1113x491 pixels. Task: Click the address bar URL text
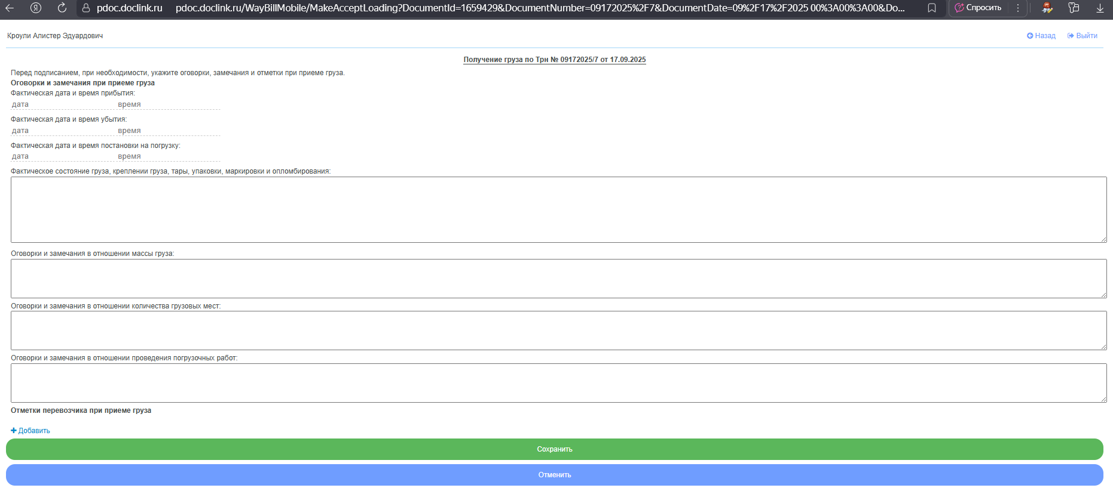coord(540,8)
